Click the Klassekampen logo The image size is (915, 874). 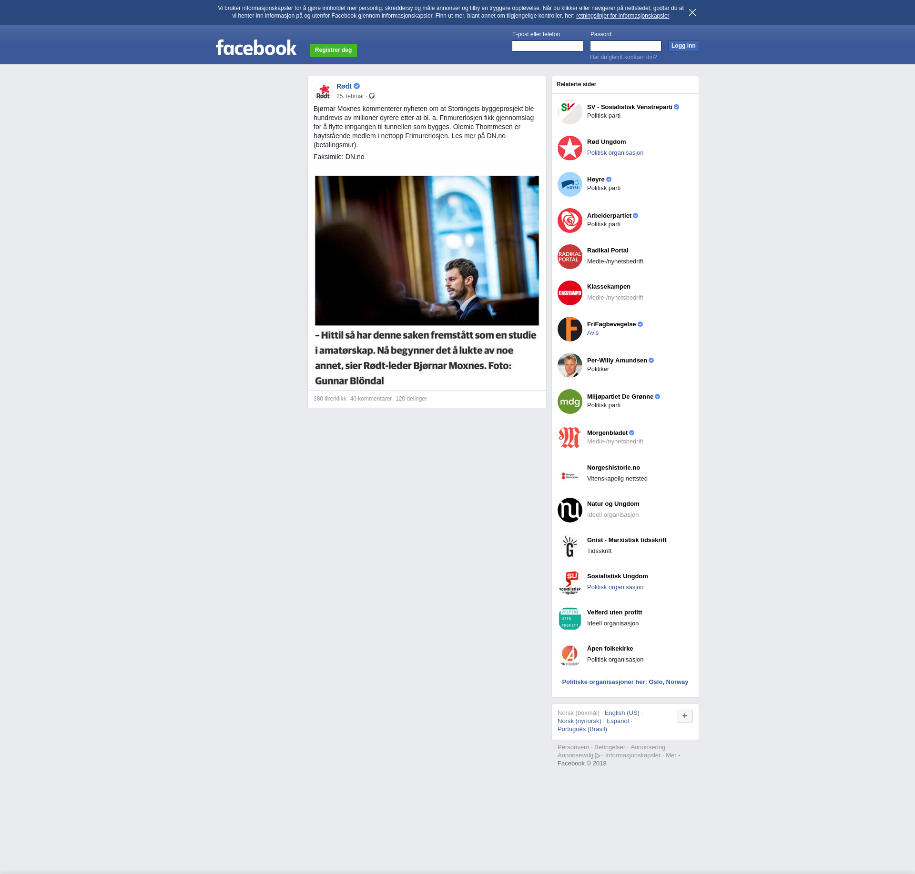click(570, 293)
